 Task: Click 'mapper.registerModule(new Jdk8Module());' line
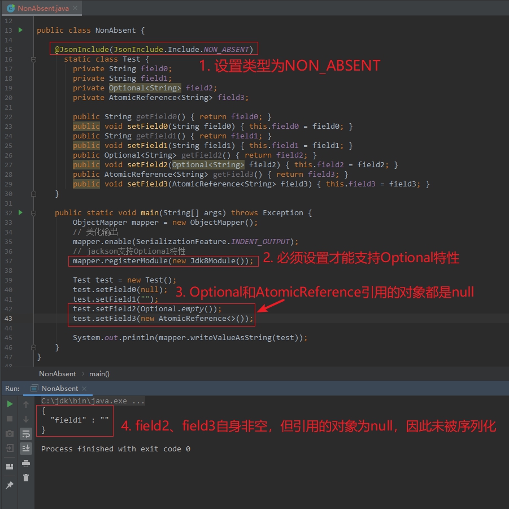tap(163, 260)
